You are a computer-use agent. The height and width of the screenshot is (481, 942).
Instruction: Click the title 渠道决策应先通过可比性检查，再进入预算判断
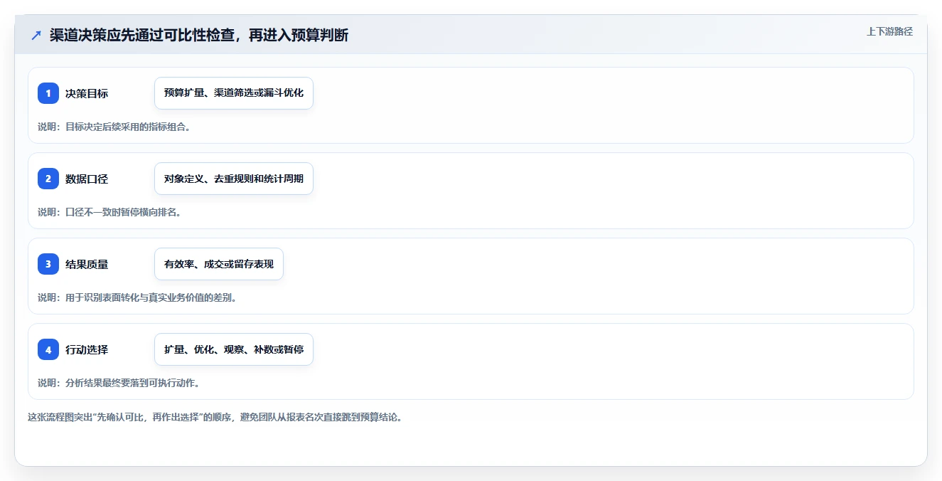[x=199, y=35]
